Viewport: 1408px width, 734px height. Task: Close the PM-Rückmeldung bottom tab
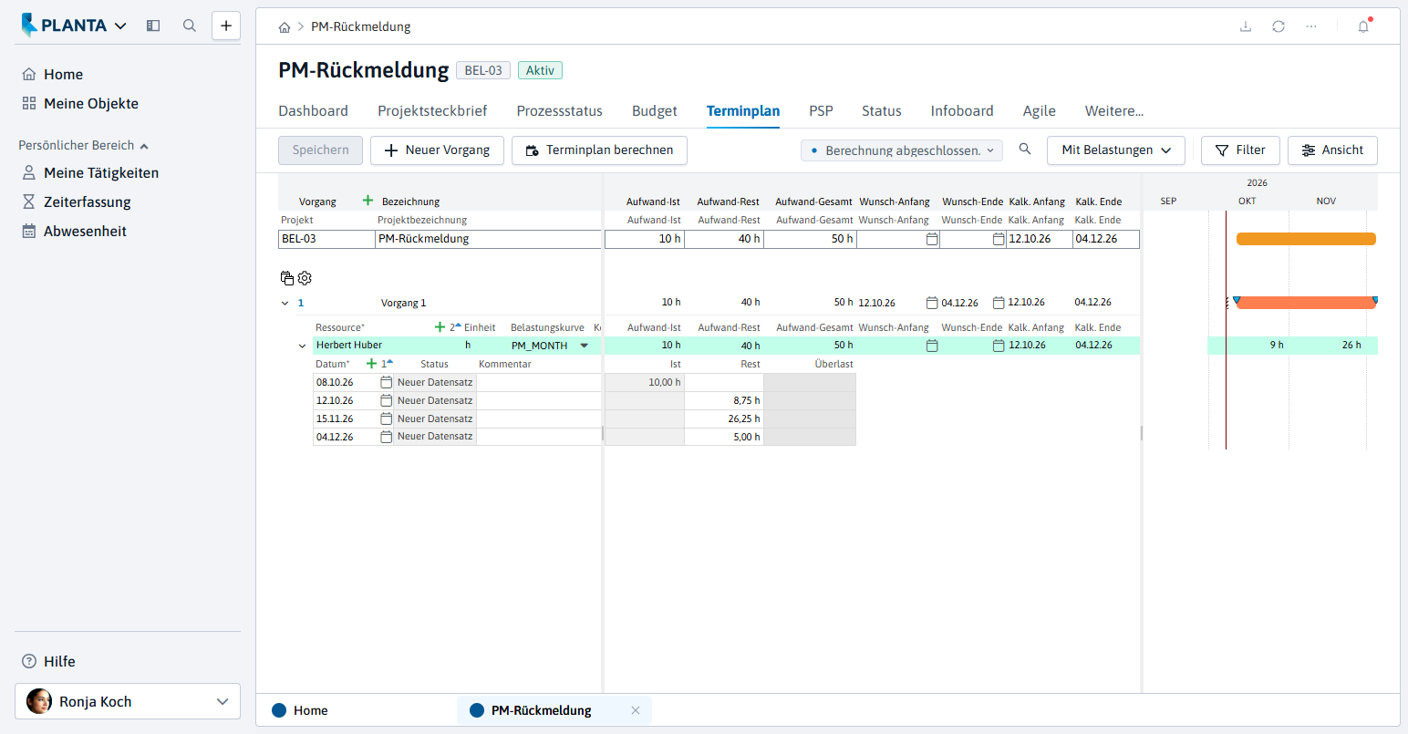click(x=636, y=710)
